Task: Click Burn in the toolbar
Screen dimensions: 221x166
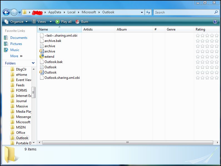Action: pos(82,22)
